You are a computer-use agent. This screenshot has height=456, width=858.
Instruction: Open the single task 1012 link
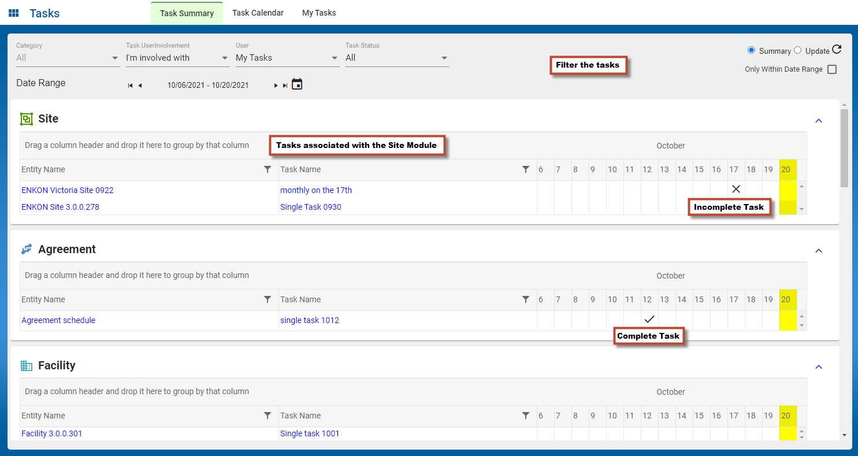[310, 320]
